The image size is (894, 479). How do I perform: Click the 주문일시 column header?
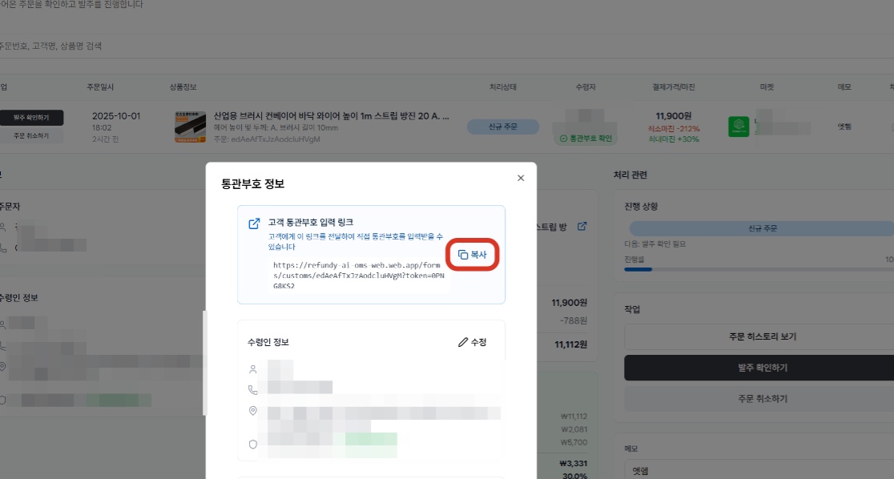click(100, 87)
